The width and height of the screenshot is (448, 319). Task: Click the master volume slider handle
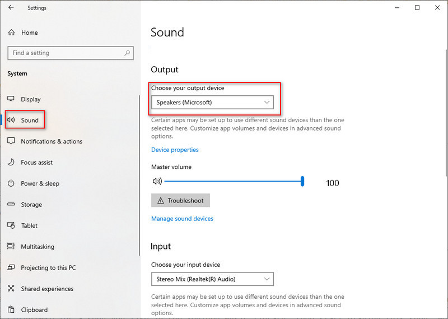tap(302, 181)
